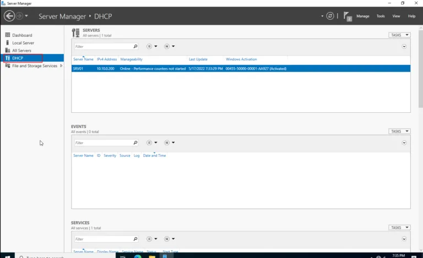The image size is (423, 258).
Task: Click the Dashboard grid icon
Action: [x=8, y=35]
